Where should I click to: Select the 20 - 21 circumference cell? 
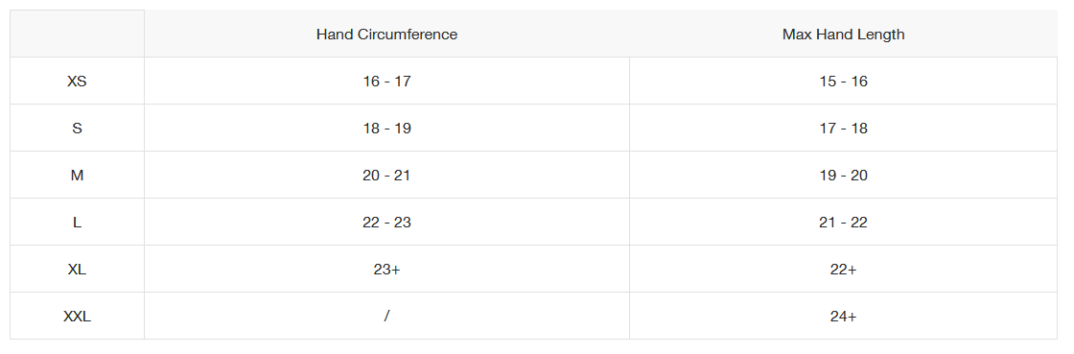click(x=387, y=176)
